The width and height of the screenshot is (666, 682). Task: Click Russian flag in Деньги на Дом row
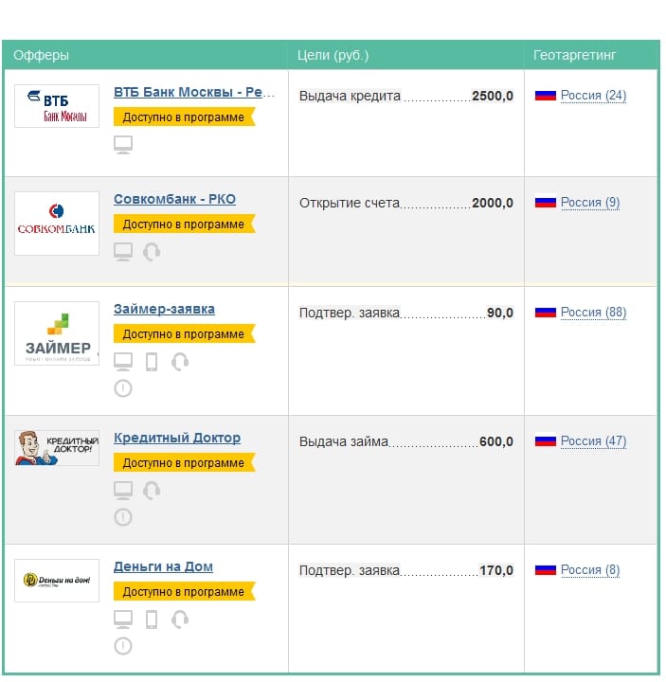pyautogui.click(x=546, y=570)
